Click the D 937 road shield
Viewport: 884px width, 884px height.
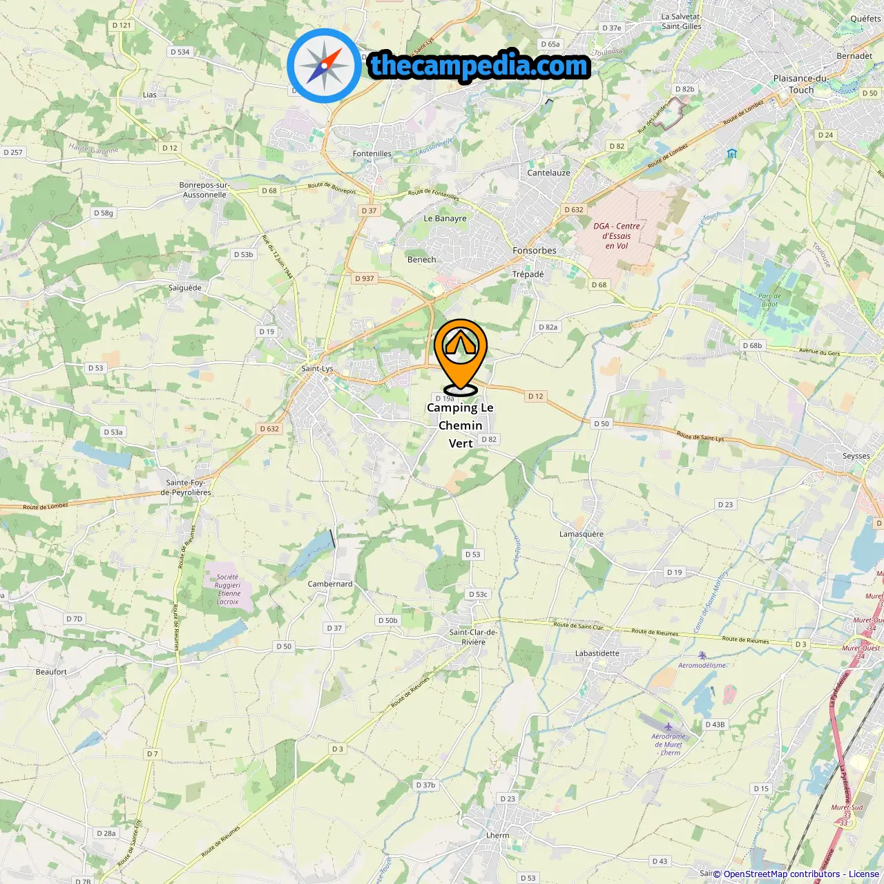pyautogui.click(x=365, y=278)
